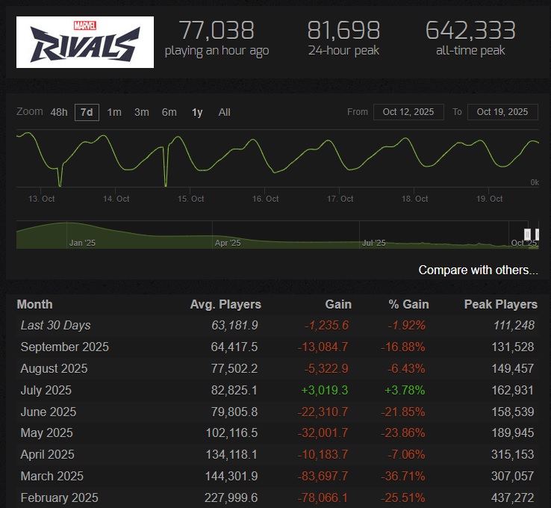The width and height of the screenshot is (551, 508).
Task: Click the +3.78% gain percentage
Action: 405,390
